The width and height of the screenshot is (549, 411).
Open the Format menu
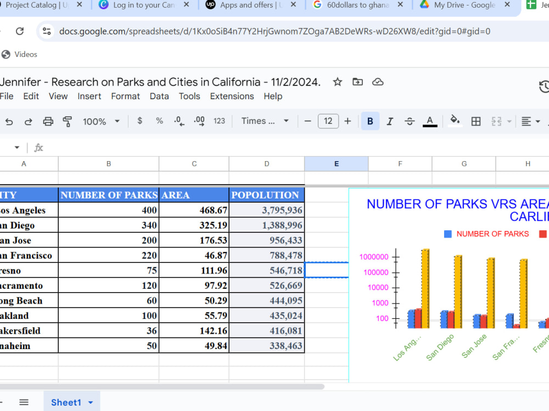[x=125, y=96]
